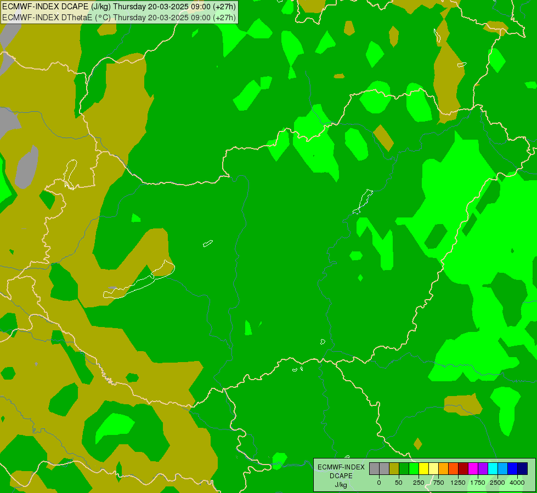Select the navy legend swatch

(x=522, y=468)
